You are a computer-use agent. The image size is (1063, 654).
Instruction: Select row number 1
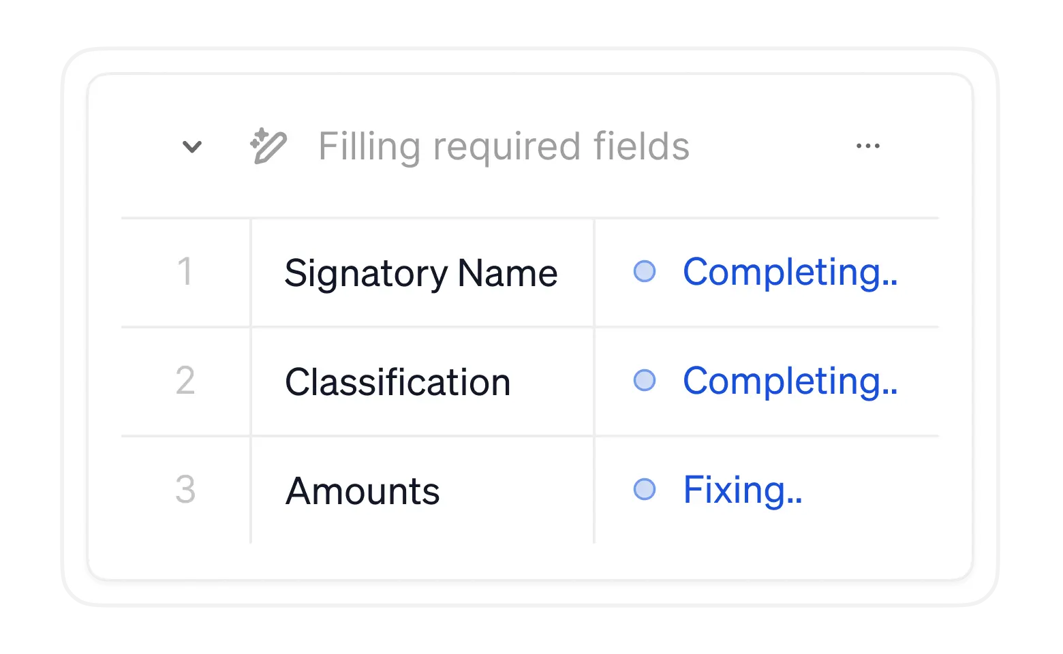click(x=185, y=272)
